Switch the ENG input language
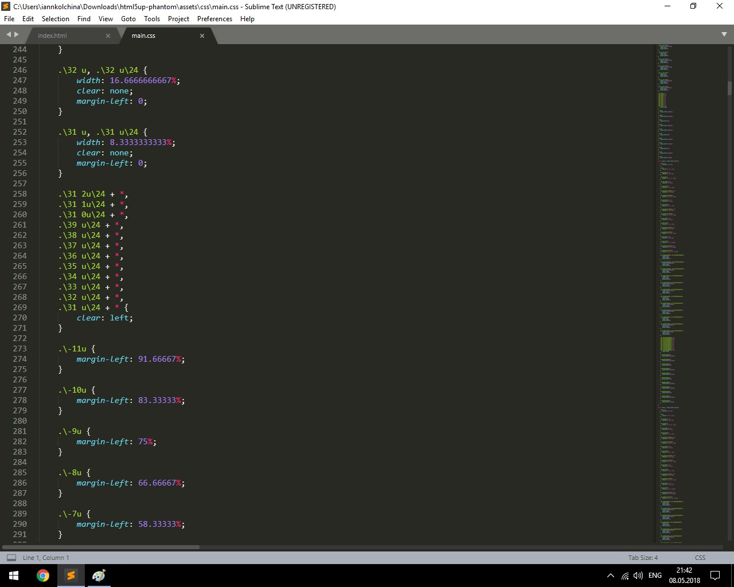Image resolution: width=734 pixels, height=587 pixels. [655, 576]
